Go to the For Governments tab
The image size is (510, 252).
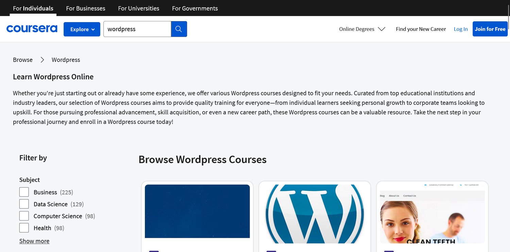[195, 8]
